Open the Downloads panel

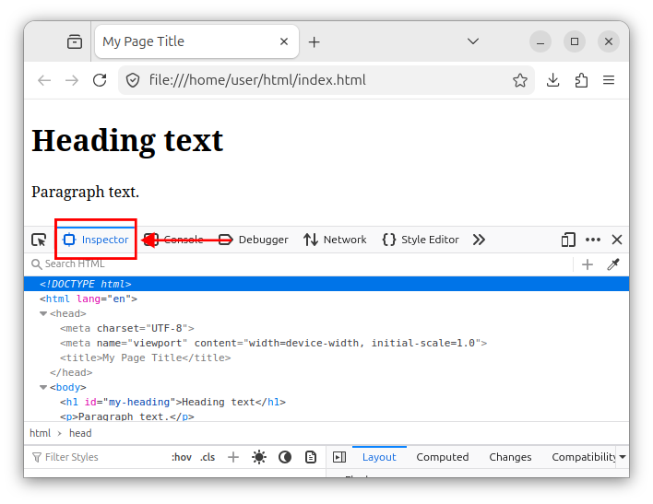click(x=552, y=80)
